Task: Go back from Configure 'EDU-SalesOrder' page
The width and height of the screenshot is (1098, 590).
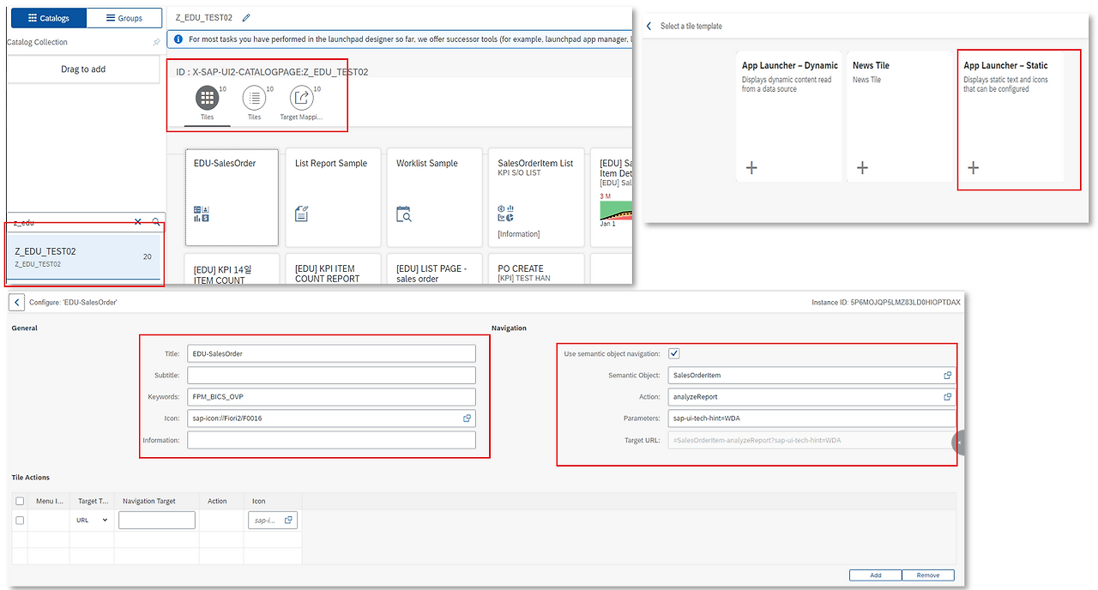Action: (x=18, y=303)
